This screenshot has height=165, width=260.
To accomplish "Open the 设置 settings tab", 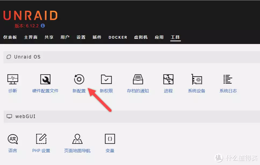I will click(x=81, y=37).
